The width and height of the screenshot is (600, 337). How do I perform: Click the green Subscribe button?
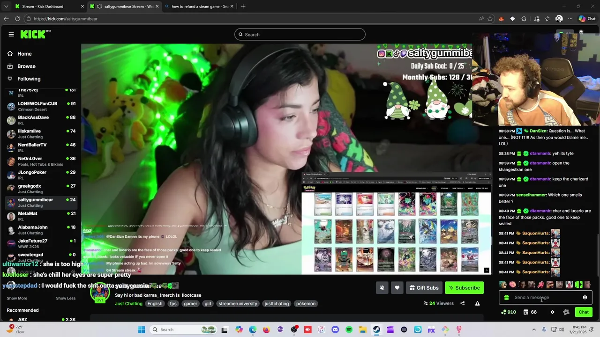coord(464,288)
